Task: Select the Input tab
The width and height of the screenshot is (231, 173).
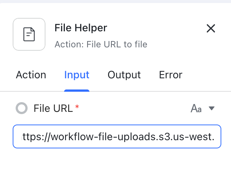Action: click(x=77, y=75)
